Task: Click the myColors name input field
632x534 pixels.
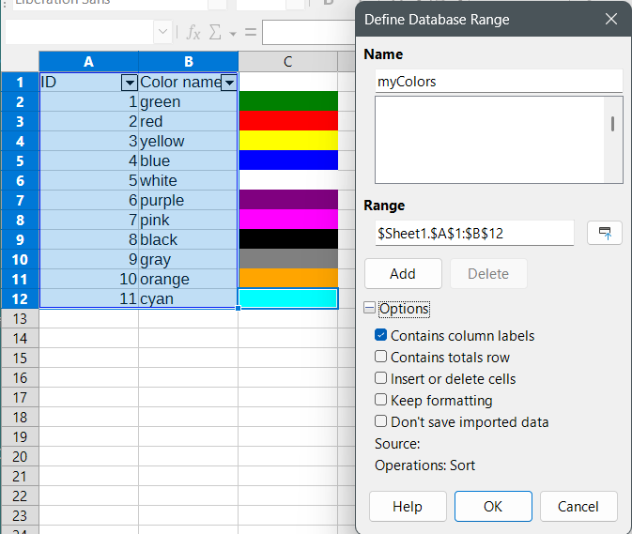Action: point(498,82)
